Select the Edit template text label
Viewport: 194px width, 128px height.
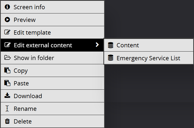pos(32,33)
